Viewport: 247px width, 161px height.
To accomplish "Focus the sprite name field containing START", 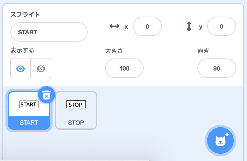I will coord(49,32).
